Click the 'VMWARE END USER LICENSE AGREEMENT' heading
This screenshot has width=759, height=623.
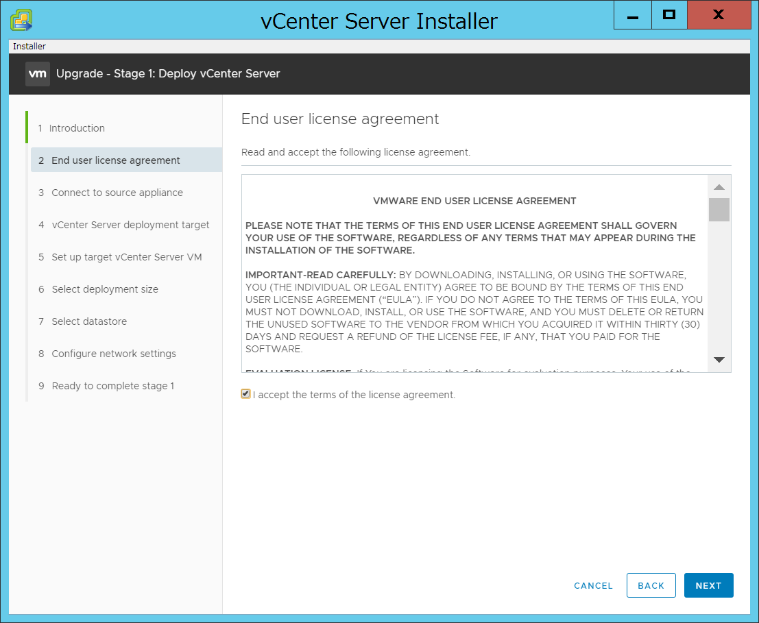[474, 201]
